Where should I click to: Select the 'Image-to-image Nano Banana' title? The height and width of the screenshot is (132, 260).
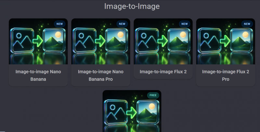pyautogui.click(x=38, y=75)
